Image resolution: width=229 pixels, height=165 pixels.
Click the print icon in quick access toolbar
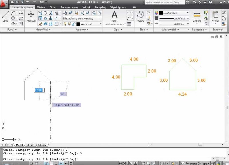click(42, 2)
